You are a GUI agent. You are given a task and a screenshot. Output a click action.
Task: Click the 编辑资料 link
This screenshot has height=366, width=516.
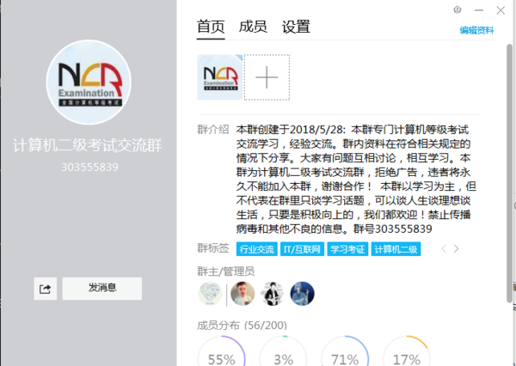pyautogui.click(x=476, y=31)
